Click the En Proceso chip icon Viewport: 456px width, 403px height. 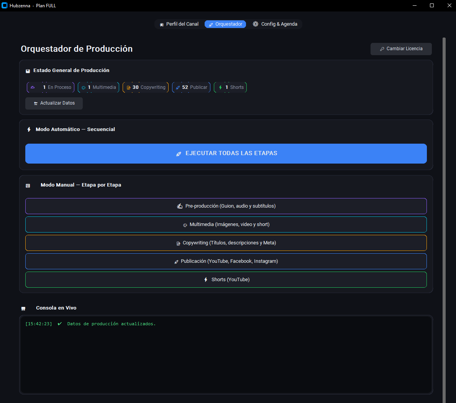(x=33, y=87)
